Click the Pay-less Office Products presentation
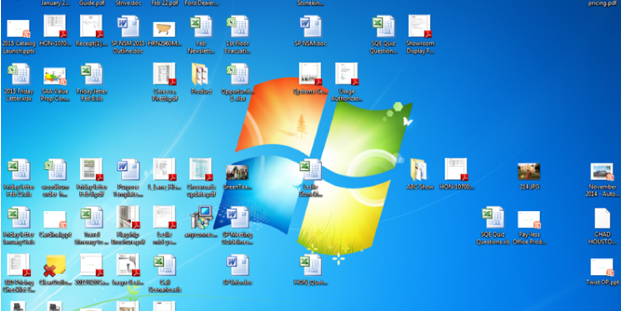The width and height of the screenshot is (622, 311). [x=529, y=219]
